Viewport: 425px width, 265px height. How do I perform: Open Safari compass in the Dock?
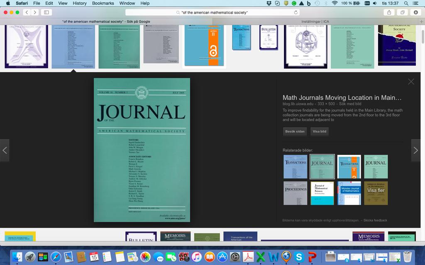56,257
